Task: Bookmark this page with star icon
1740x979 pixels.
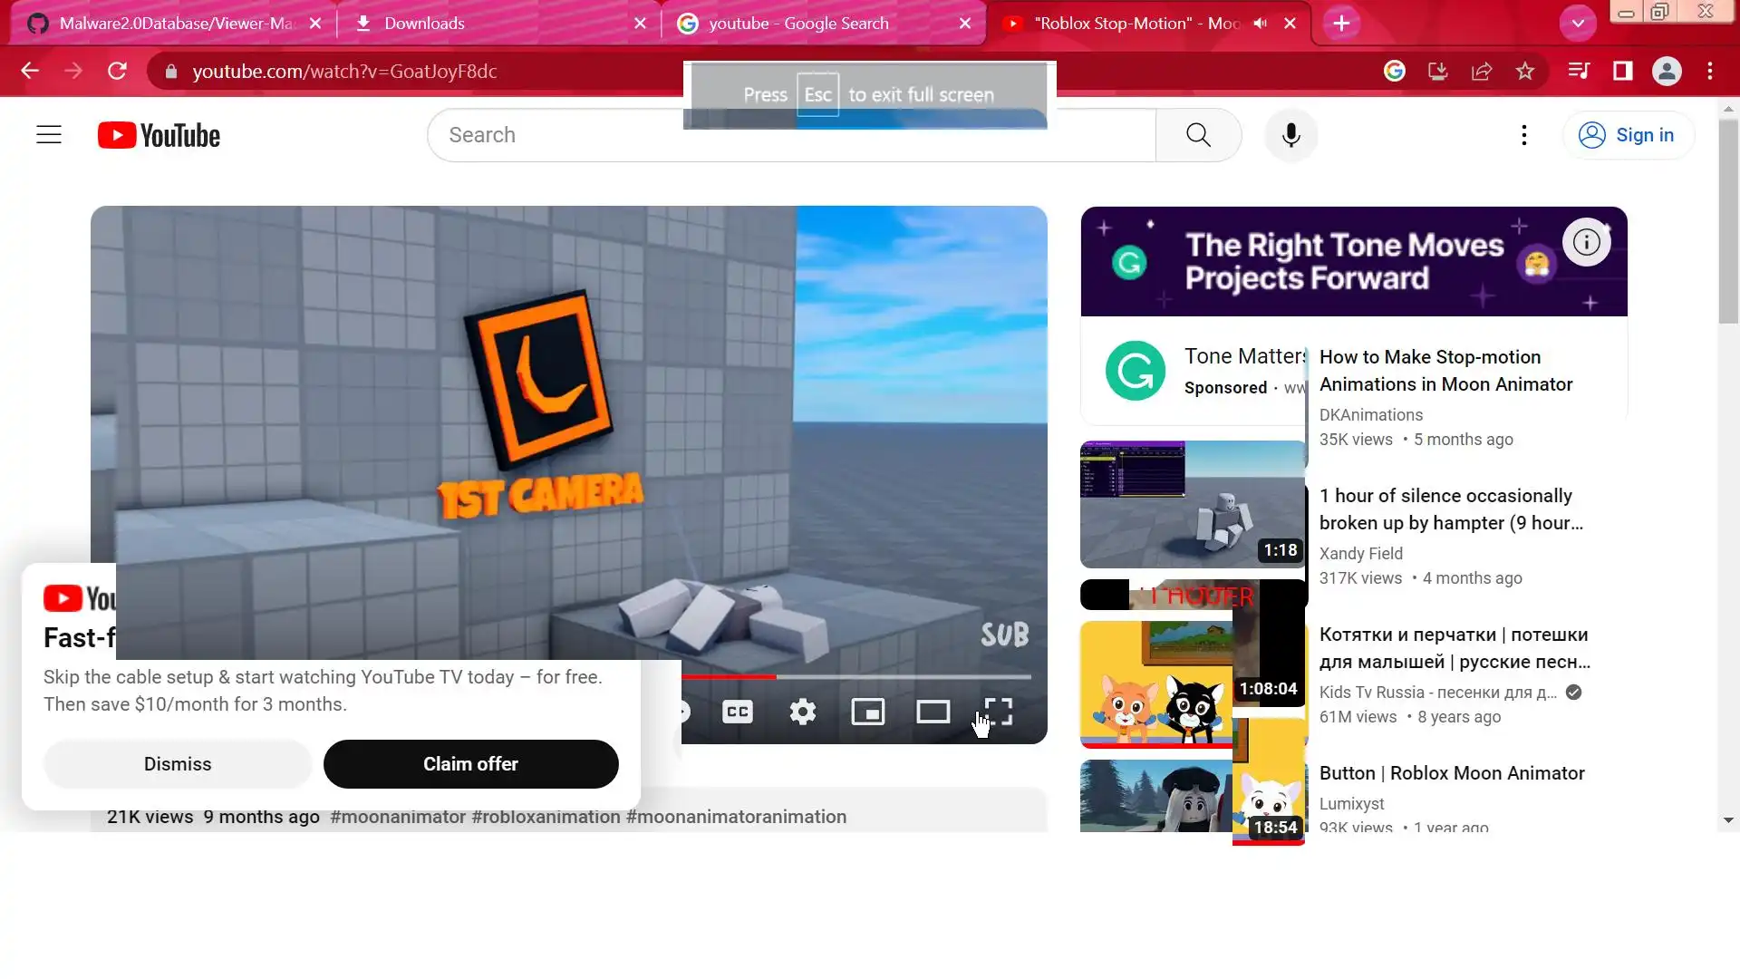Action: 1525,71
